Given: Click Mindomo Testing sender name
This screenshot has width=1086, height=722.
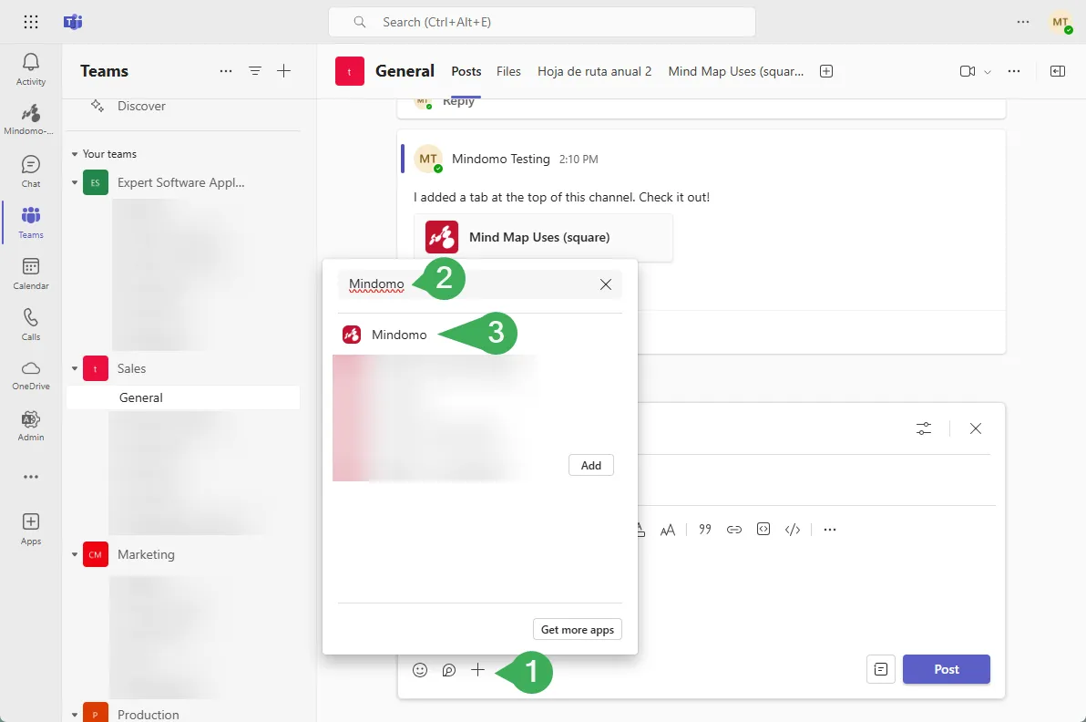Looking at the screenshot, I should click(x=501, y=159).
